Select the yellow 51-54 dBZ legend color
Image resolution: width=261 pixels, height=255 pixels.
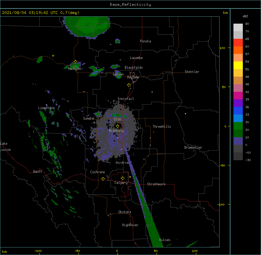click(238, 65)
